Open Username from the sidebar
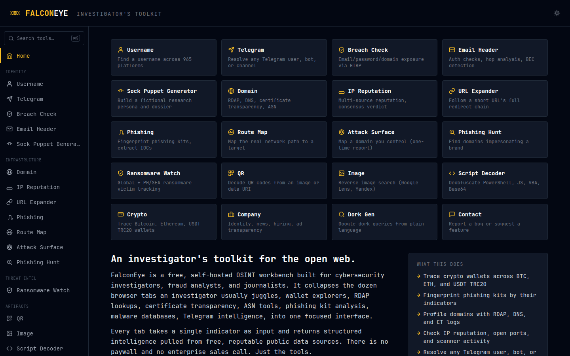The height and width of the screenshot is (356, 570). point(44,84)
